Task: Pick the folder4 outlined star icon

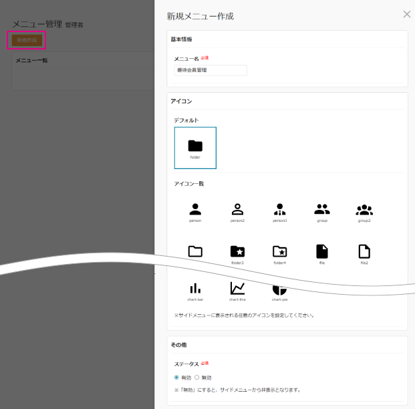Action: (x=280, y=251)
